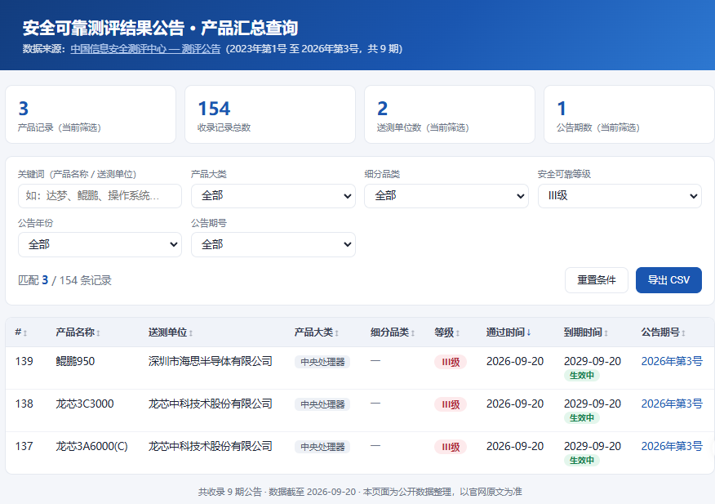Click the 产品记录 stat card showing 3
715x504 pixels.
tap(91, 114)
